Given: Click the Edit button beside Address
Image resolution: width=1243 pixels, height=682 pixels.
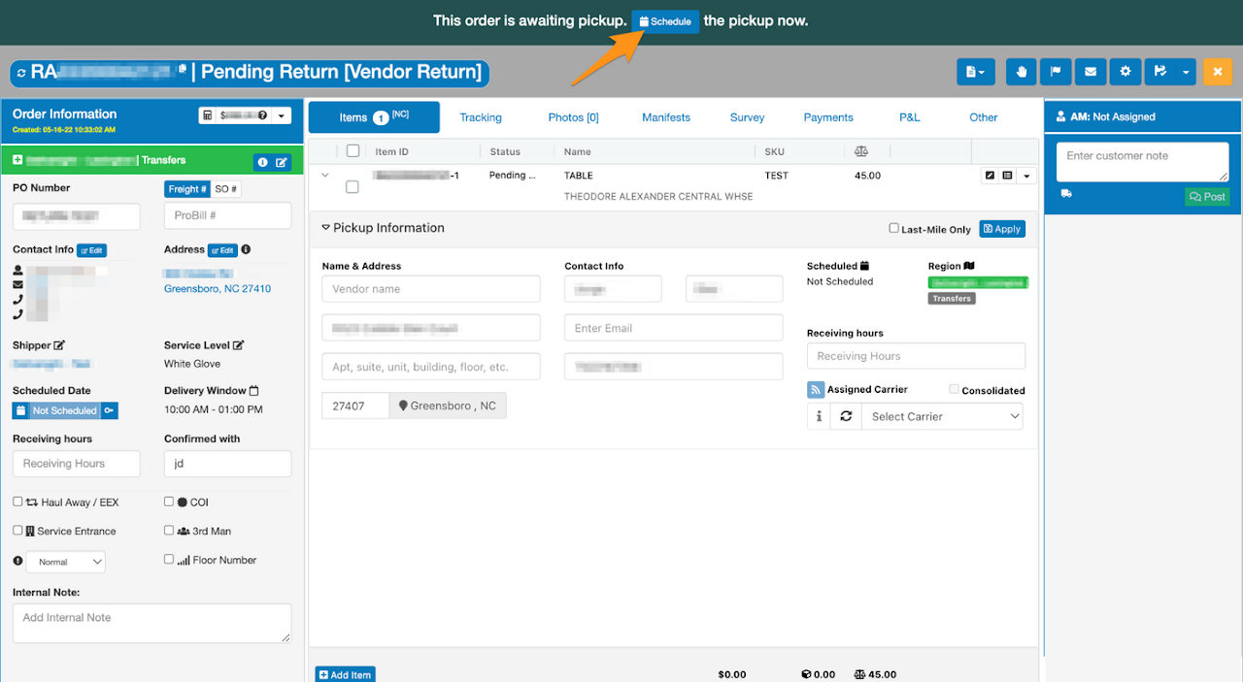Looking at the screenshot, I should 222,250.
